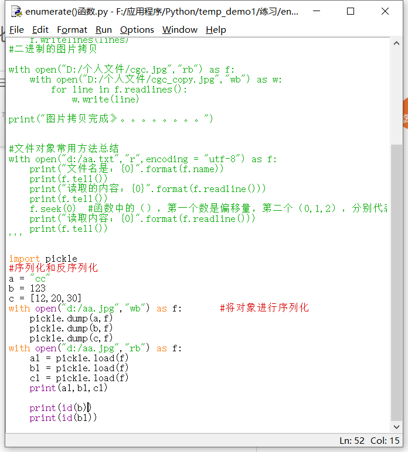
Task: Open the Window menu
Action: point(180,30)
